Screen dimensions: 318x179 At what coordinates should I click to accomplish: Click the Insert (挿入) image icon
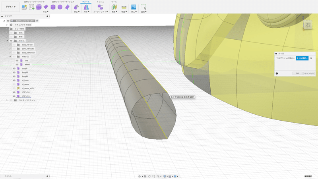(134, 7)
